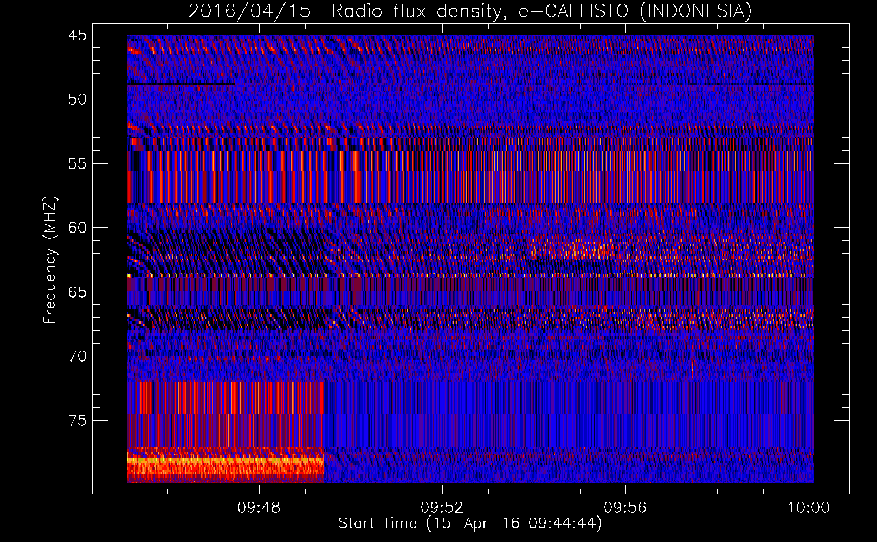
Task: Click the 55 frequency tick label
Action: pyautogui.click(x=77, y=164)
